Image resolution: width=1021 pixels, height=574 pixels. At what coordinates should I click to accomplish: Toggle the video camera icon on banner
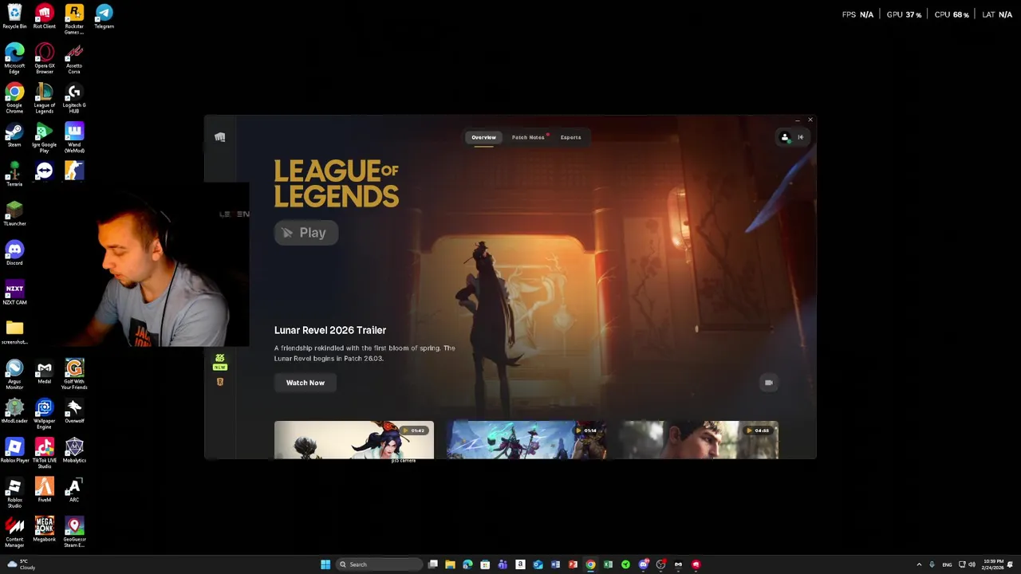click(768, 383)
